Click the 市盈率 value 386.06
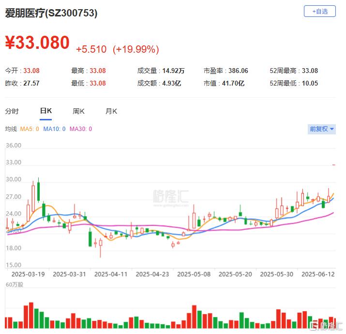Screen dimensions: 346x334 point(238,71)
